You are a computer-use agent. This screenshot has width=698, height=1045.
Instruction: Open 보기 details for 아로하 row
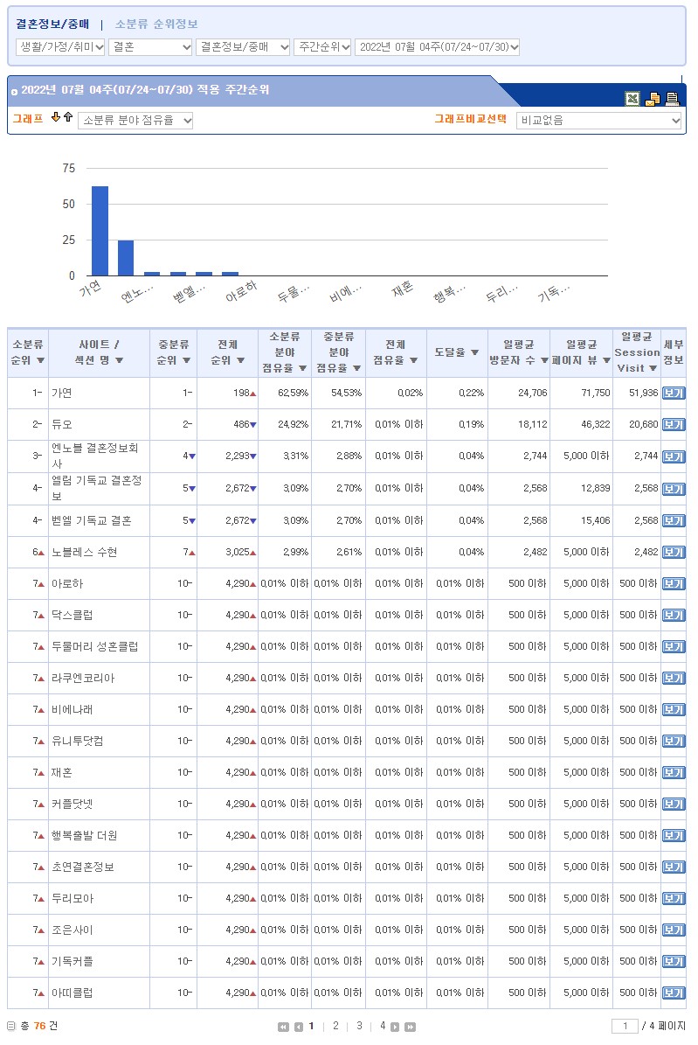pyautogui.click(x=674, y=584)
